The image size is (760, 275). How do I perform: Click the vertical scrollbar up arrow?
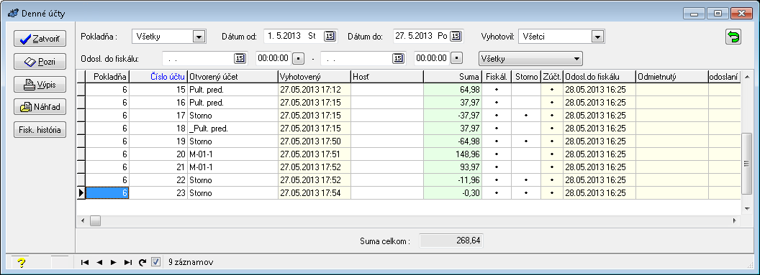point(747,76)
